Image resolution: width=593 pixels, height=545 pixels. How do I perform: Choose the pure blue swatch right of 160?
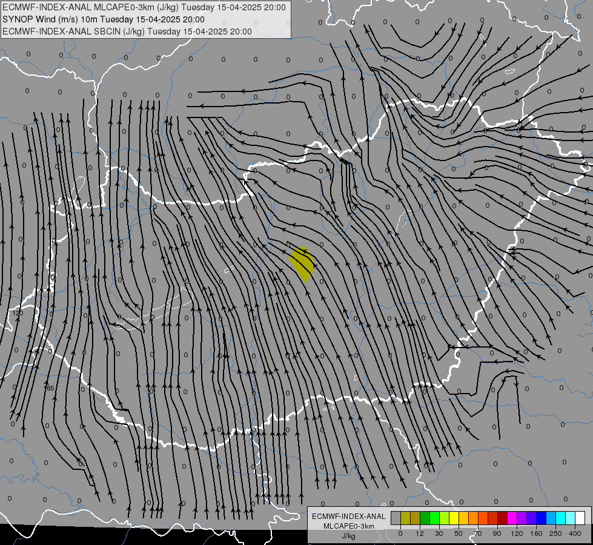(542, 518)
